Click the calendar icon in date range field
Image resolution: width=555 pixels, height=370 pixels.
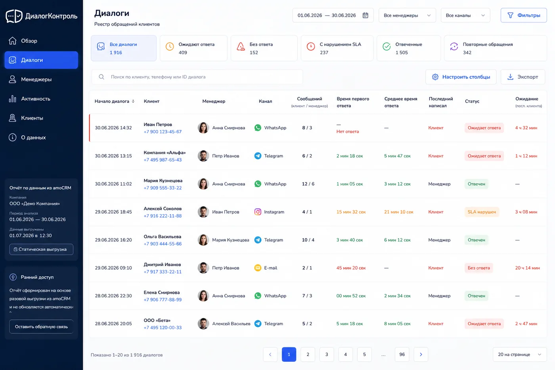[x=366, y=15]
